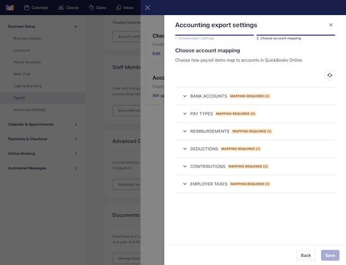Collapse the Business Setup sidebar group
346x265 pixels.
[x=43, y=27]
